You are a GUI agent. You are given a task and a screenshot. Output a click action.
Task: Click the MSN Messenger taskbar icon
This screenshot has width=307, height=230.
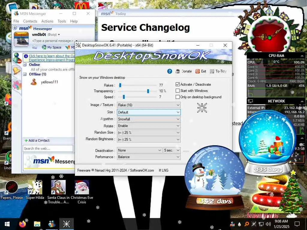52,224
